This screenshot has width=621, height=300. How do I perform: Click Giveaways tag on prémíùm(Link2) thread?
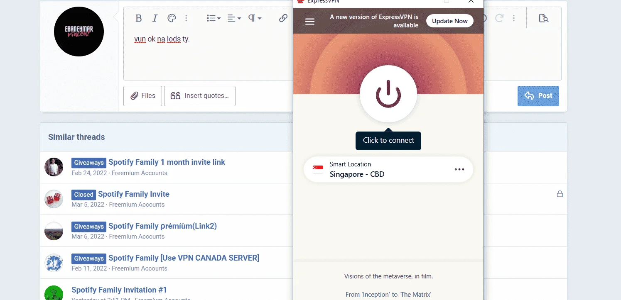(89, 227)
